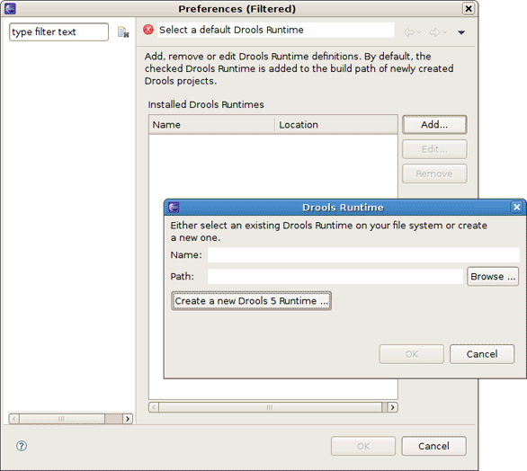
Task: Click the type filter text field
Action: coord(58,32)
